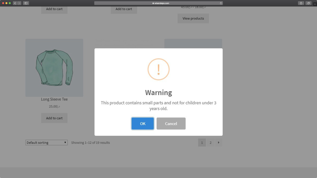Click the warning exclamation icon
Image resolution: width=317 pixels, height=178 pixels.
click(158, 69)
